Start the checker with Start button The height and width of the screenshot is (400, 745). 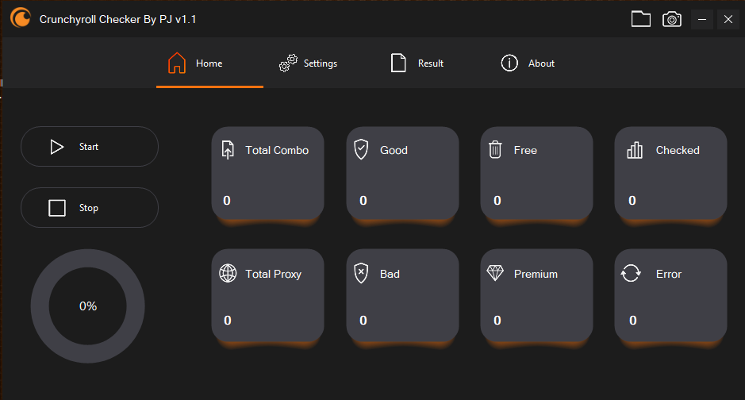coord(90,146)
